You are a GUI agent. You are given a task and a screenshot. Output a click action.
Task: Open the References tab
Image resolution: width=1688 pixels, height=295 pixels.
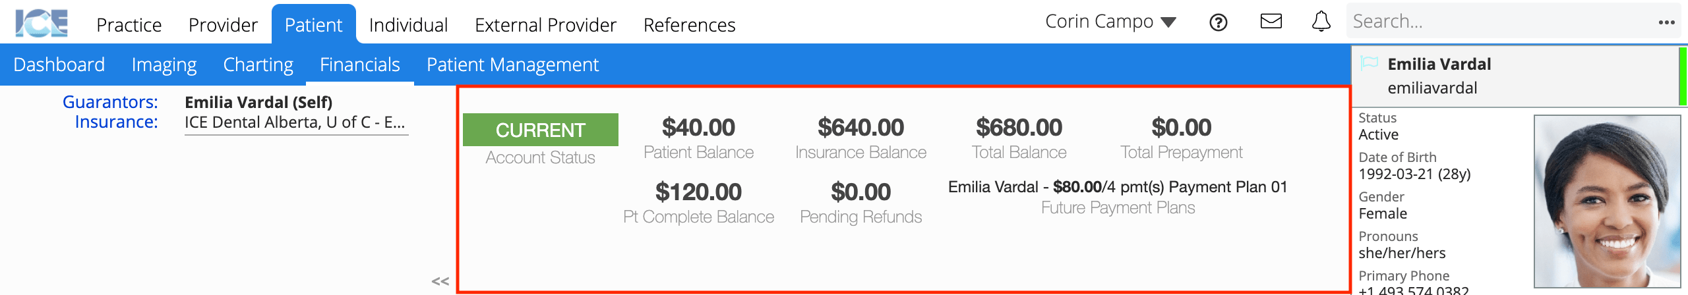(x=689, y=25)
